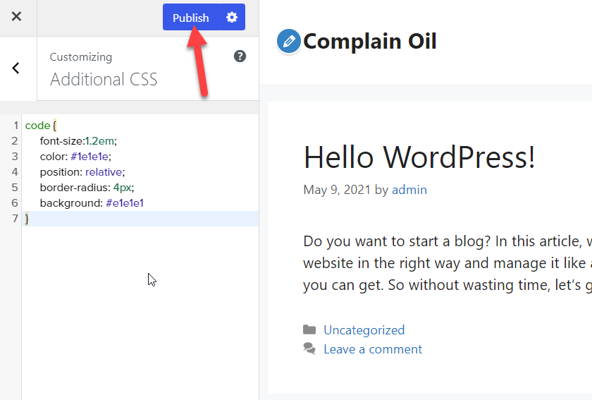
Task: Go back using the left chevron arrow
Action: pos(16,68)
